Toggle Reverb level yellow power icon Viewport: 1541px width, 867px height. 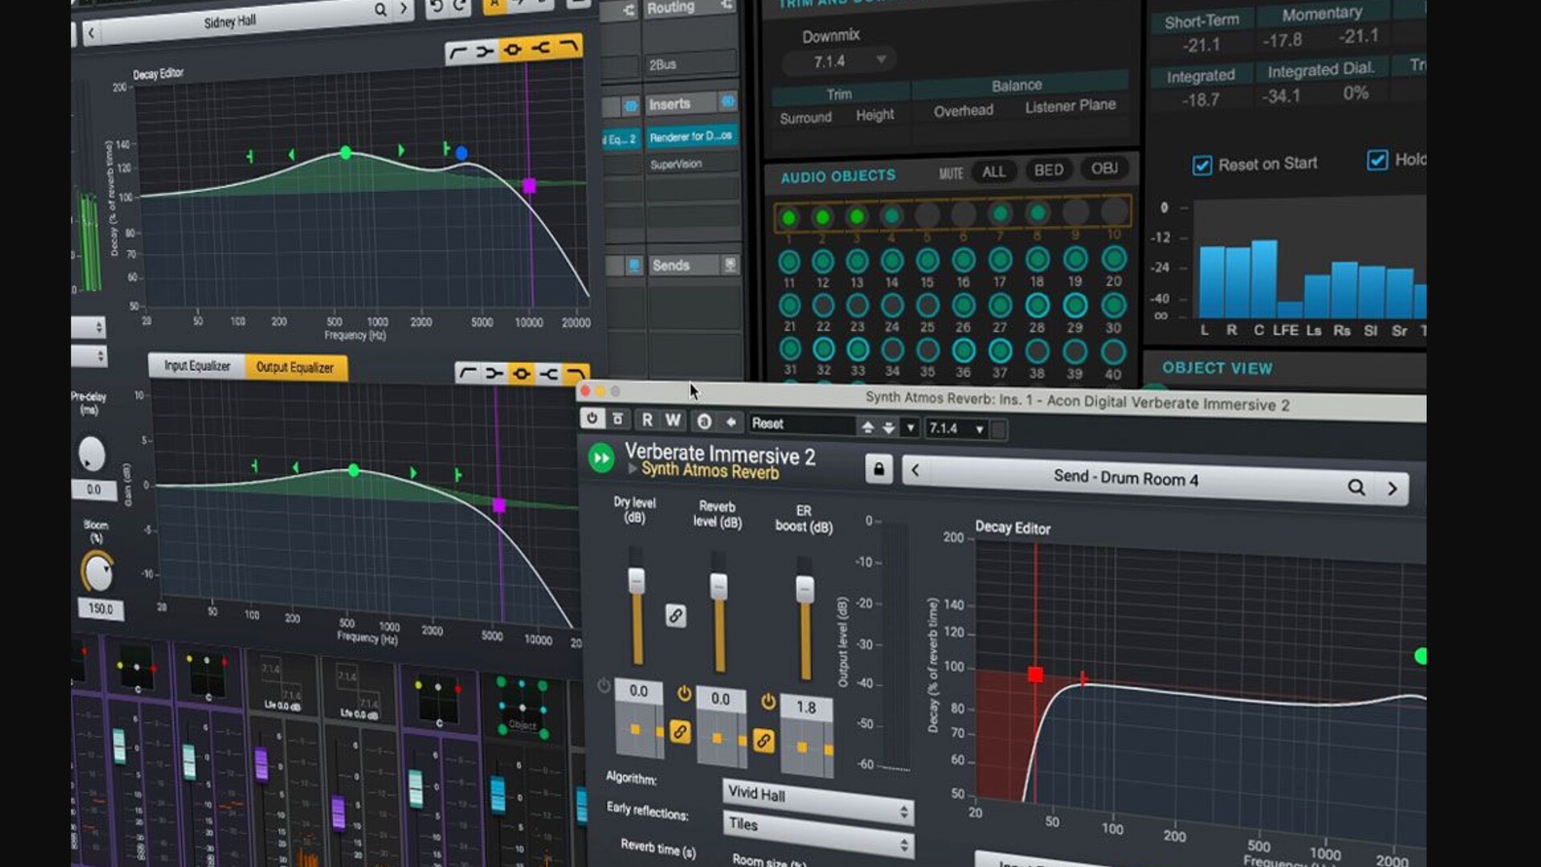[x=684, y=693]
